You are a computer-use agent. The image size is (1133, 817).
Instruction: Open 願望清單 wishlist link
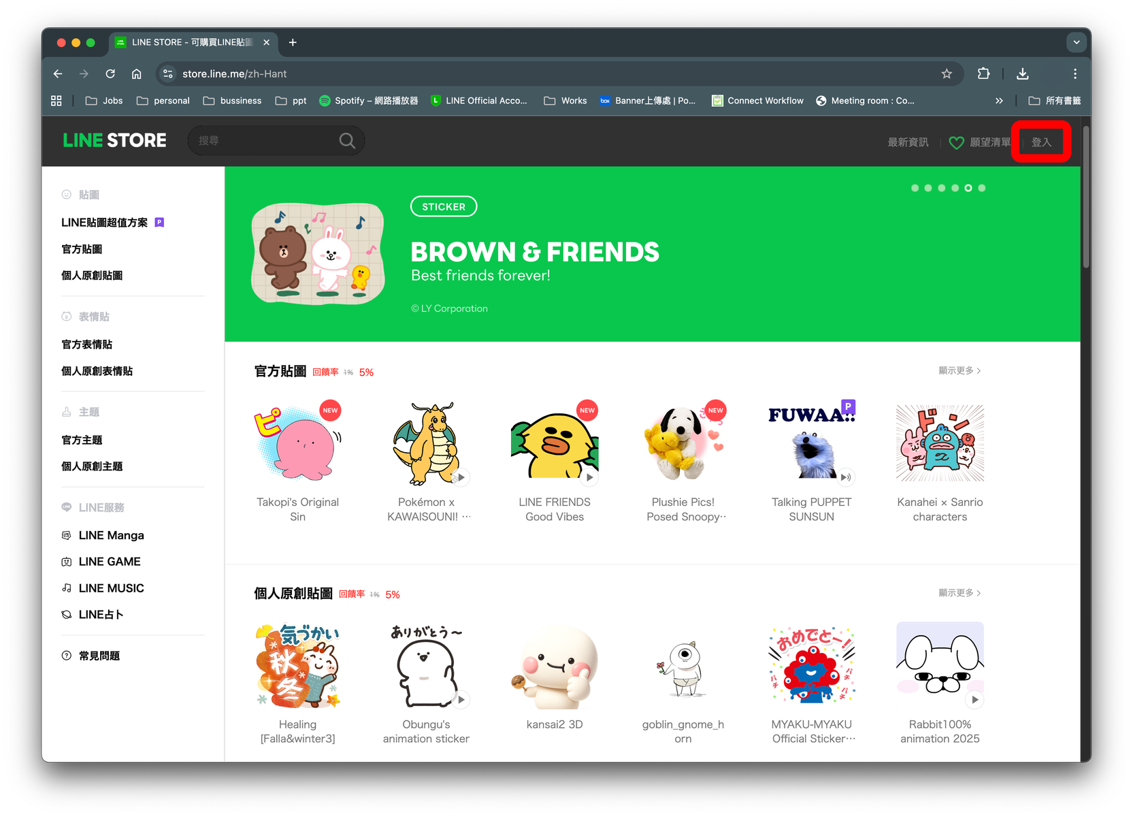pos(990,142)
